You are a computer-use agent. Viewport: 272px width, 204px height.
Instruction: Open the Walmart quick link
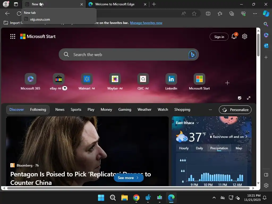[x=87, y=82]
